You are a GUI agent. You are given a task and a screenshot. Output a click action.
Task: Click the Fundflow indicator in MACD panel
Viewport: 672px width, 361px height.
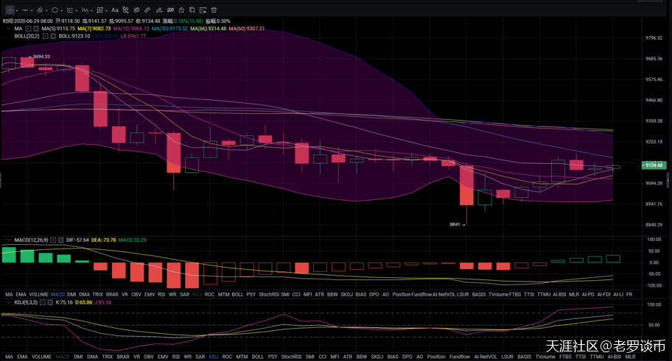(422, 294)
